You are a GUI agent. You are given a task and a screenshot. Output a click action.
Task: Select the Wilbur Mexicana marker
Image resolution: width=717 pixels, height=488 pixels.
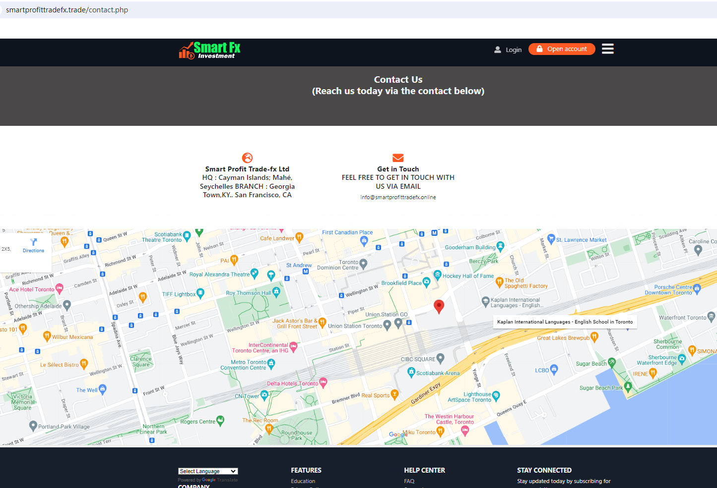pyautogui.click(x=47, y=336)
